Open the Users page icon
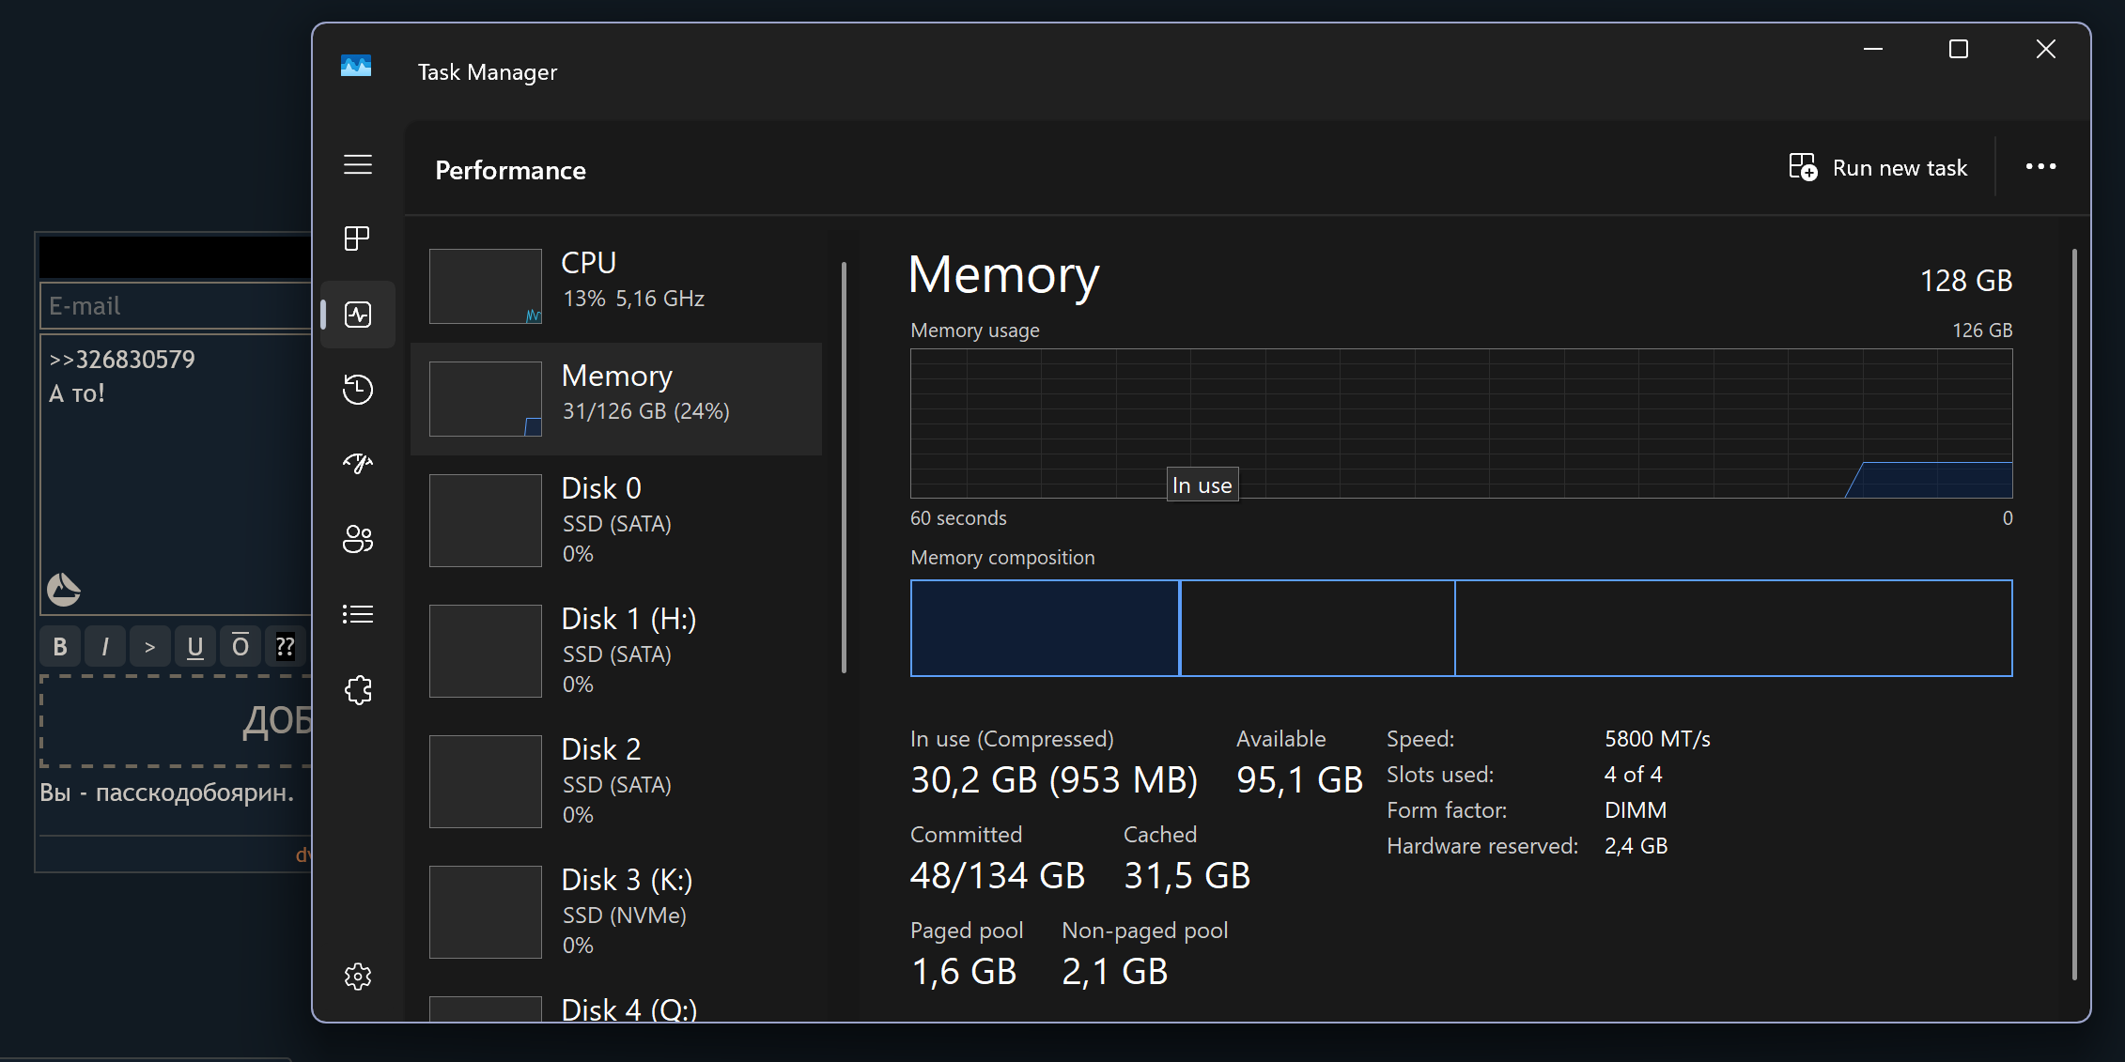 coord(358,539)
